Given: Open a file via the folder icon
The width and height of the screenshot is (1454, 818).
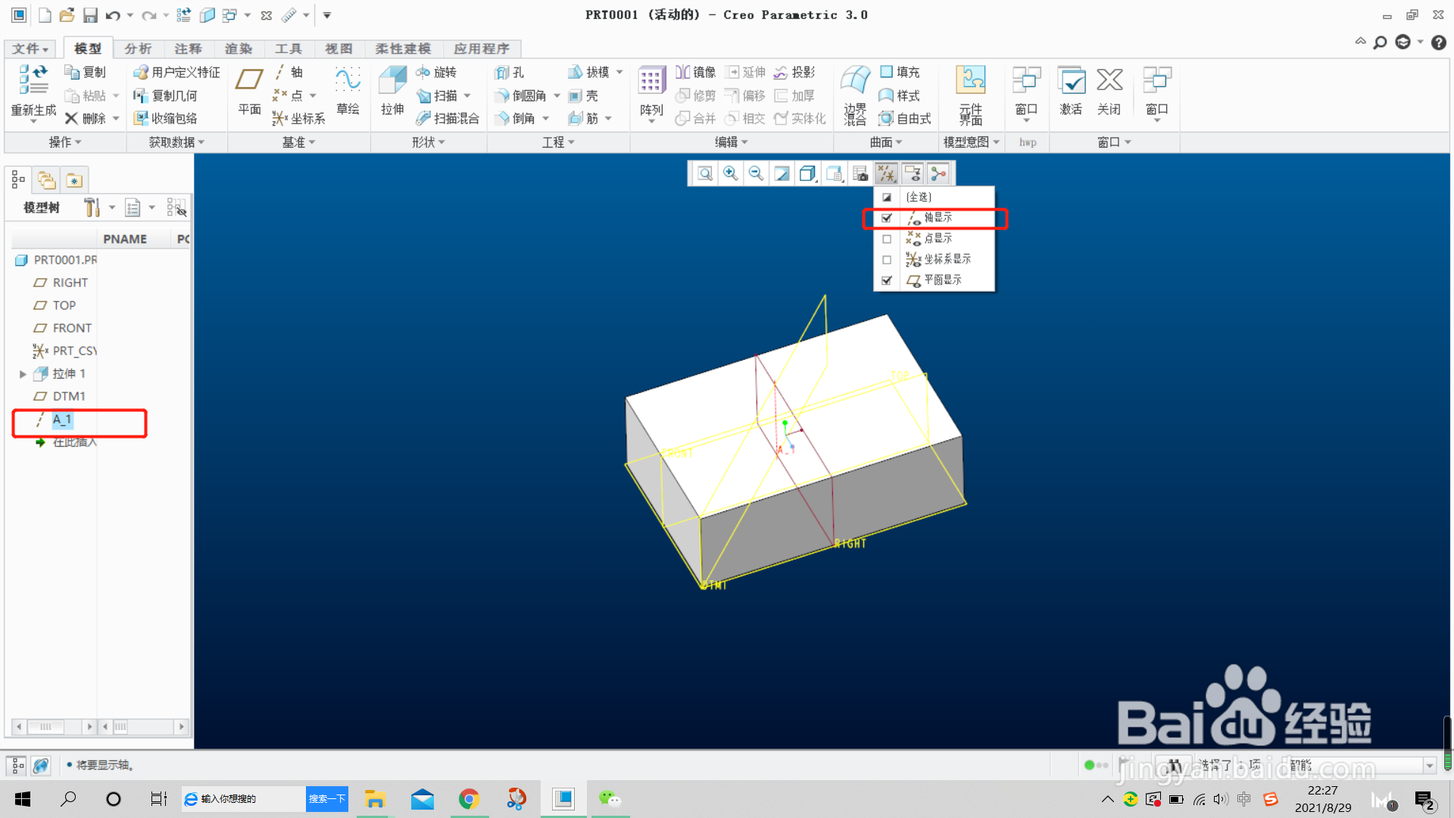Looking at the screenshot, I should 67,15.
